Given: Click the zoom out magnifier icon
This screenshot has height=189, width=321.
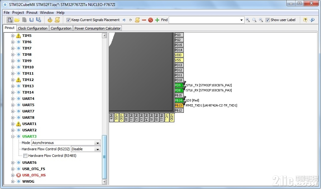Looking at the screenshot, I should [261, 20].
